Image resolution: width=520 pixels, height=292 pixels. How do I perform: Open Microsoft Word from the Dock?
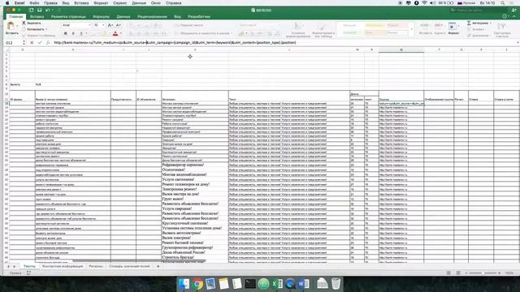click(303, 284)
